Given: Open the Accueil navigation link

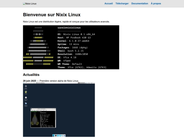Looking at the screenshot, I should (x=109, y=3).
